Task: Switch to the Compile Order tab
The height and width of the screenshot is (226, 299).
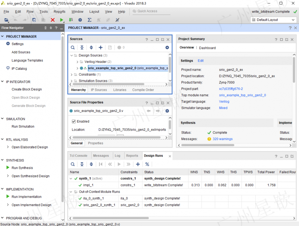Action: [x=143, y=90]
